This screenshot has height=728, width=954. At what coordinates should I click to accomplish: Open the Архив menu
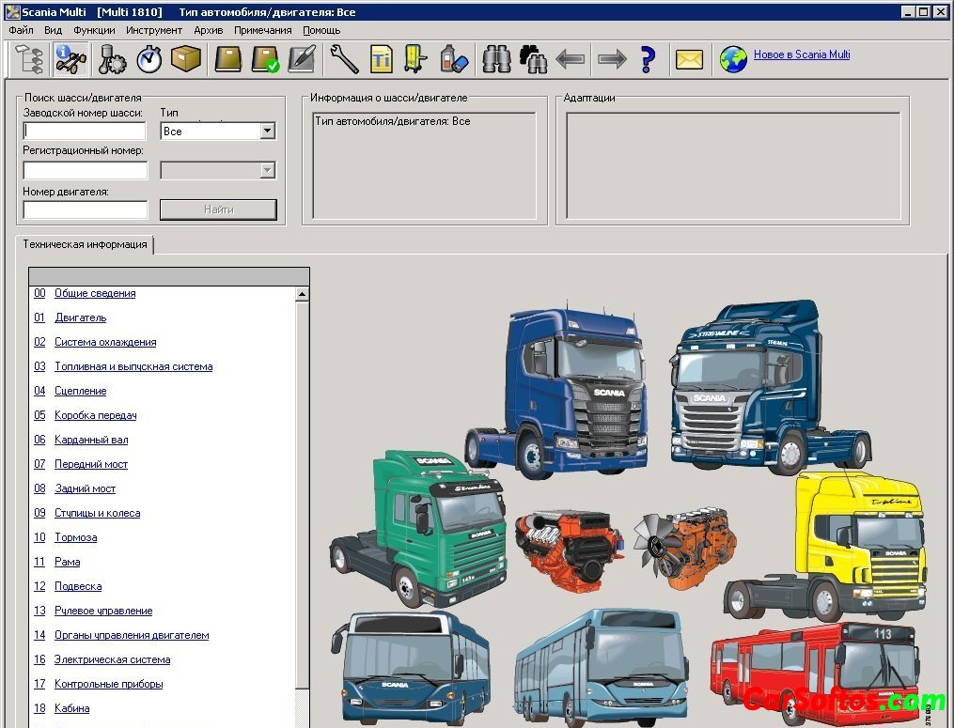pyautogui.click(x=208, y=30)
